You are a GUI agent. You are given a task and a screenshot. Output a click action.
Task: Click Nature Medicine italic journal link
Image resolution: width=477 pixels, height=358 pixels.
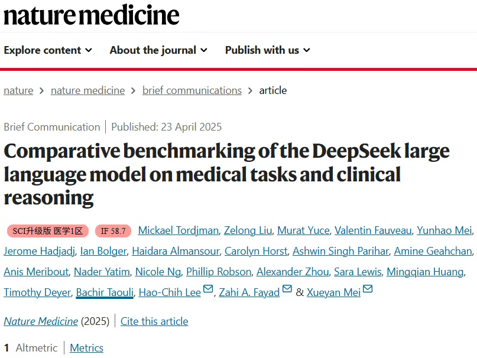pyautogui.click(x=41, y=321)
